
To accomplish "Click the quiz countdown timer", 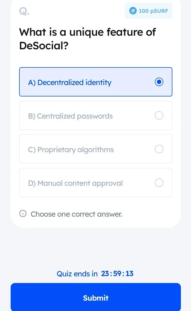I will (x=117, y=274).
